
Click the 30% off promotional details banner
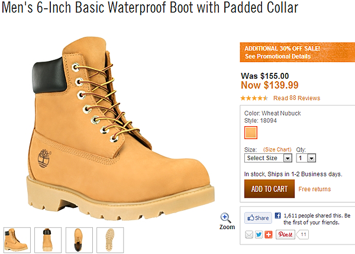(x=298, y=52)
